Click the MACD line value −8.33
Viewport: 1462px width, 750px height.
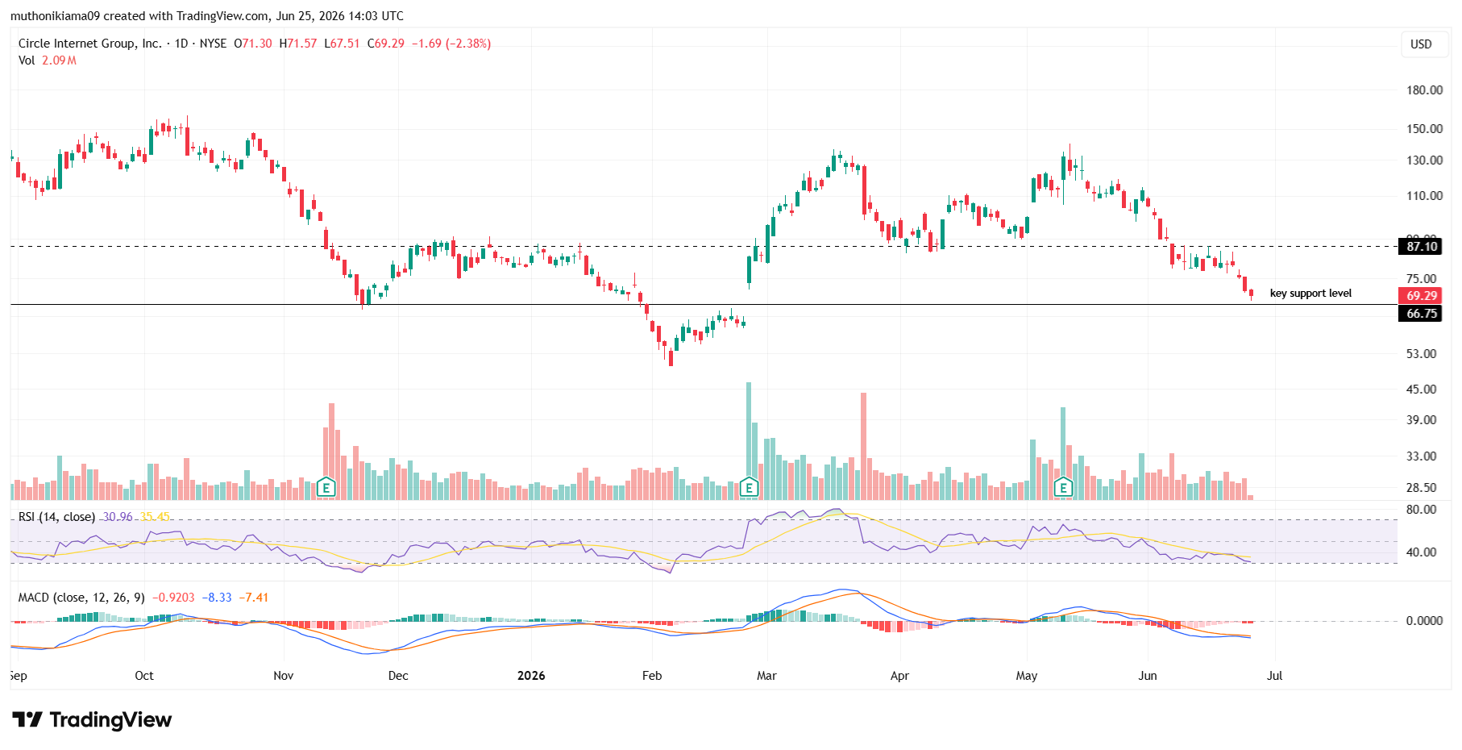(217, 598)
